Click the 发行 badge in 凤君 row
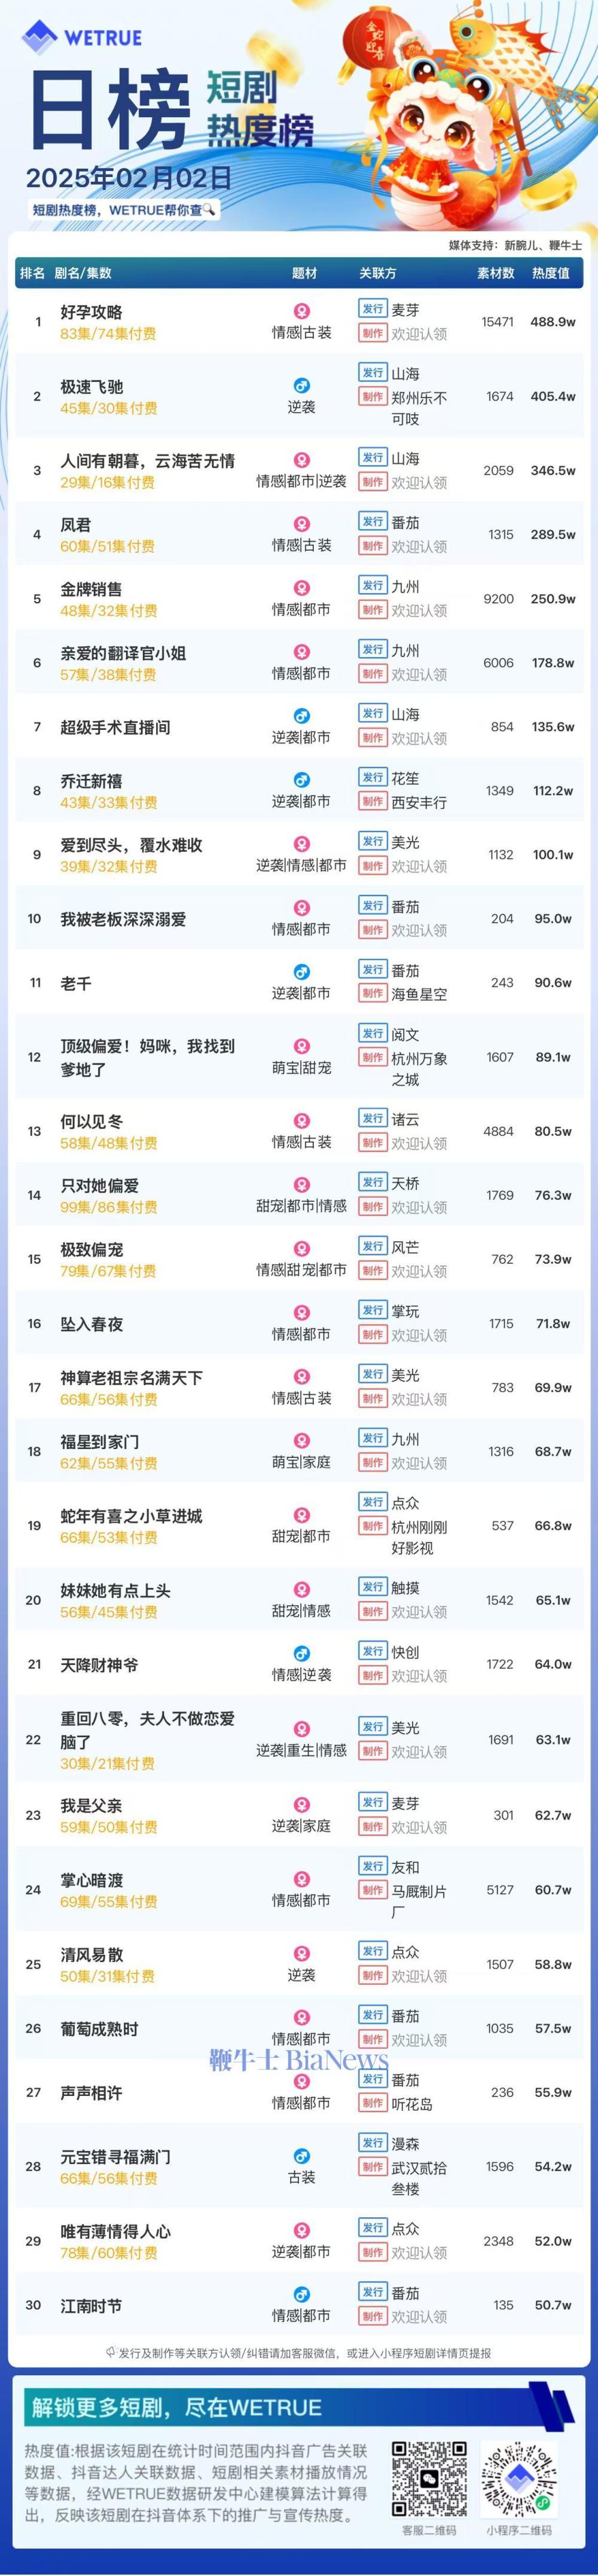 click(x=373, y=521)
